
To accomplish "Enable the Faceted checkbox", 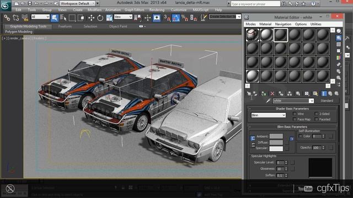I will pyautogui.click(x=316, y=119).
